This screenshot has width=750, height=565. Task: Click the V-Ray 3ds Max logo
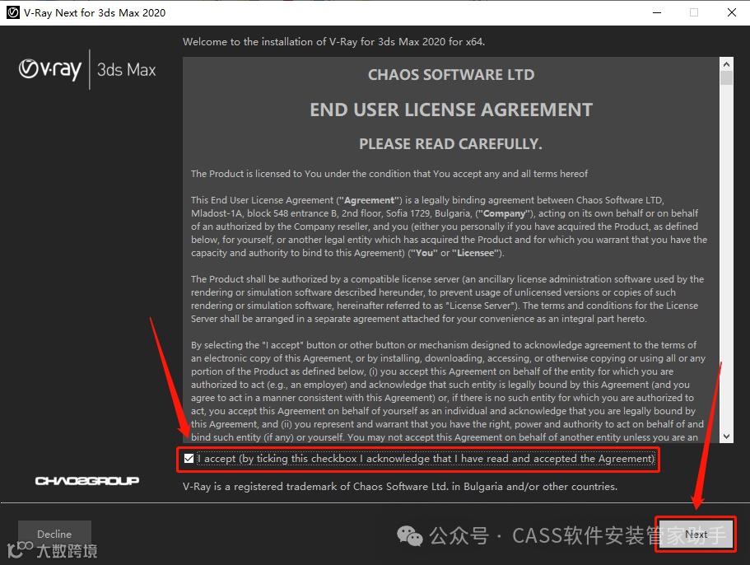(x=87, y=69)
